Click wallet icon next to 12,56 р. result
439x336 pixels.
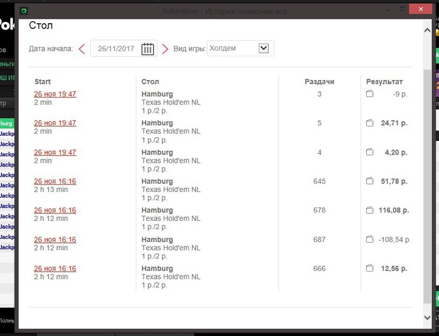[370, 268]
